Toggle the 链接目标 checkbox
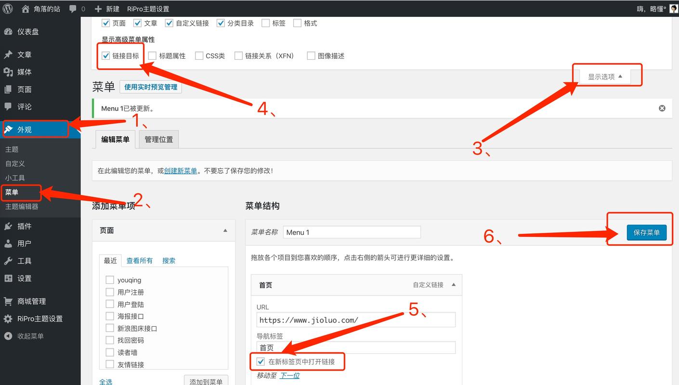679x385 pixels. coord(106,56)
